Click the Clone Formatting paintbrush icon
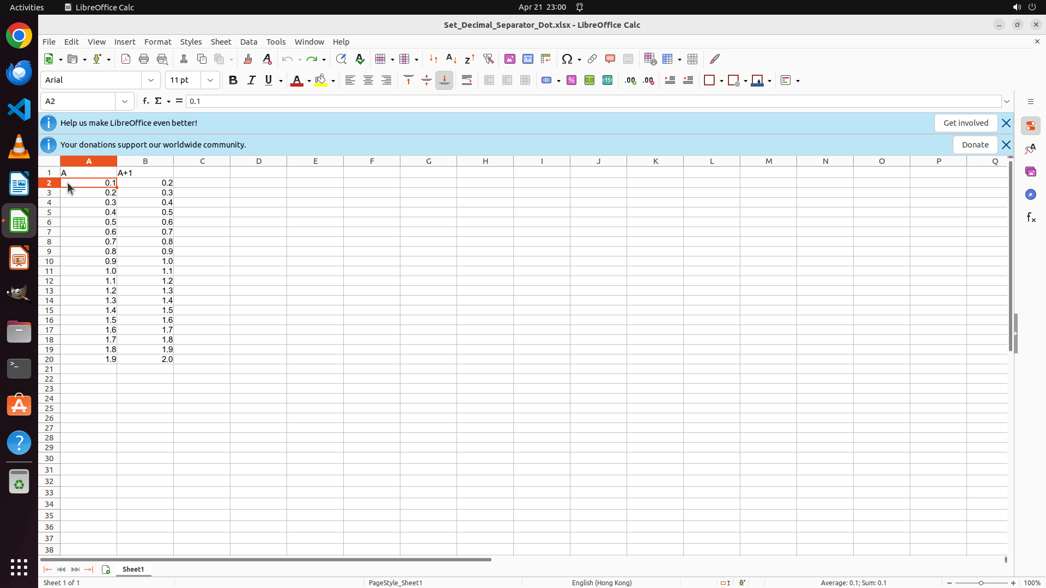The height and width of the screenshot is (588, 1046). point(248,59)
